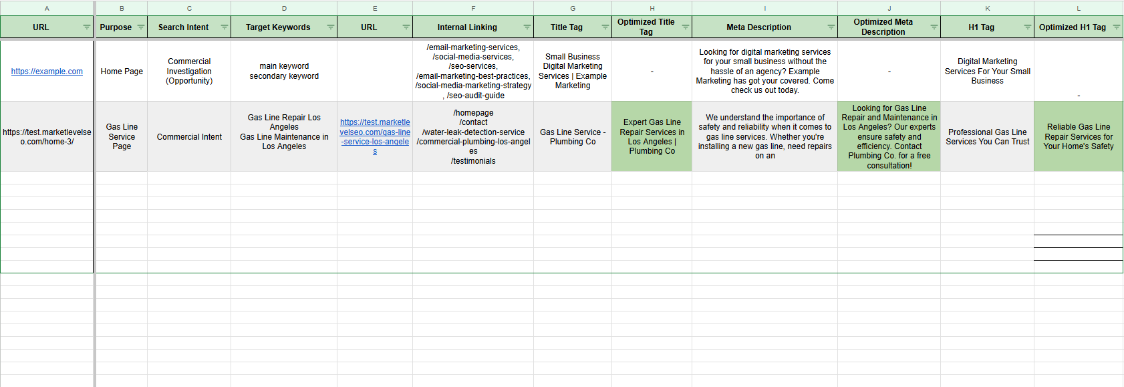Select green 'Expert Gas Line Repair Services' cell
This screenshot has width=1124, height=387.
[x=652, y=136]
